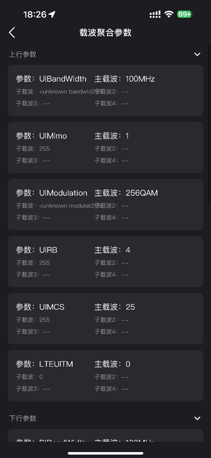
Task: Tap the UlRB parameter card
Action: click(x=105, y=262)
